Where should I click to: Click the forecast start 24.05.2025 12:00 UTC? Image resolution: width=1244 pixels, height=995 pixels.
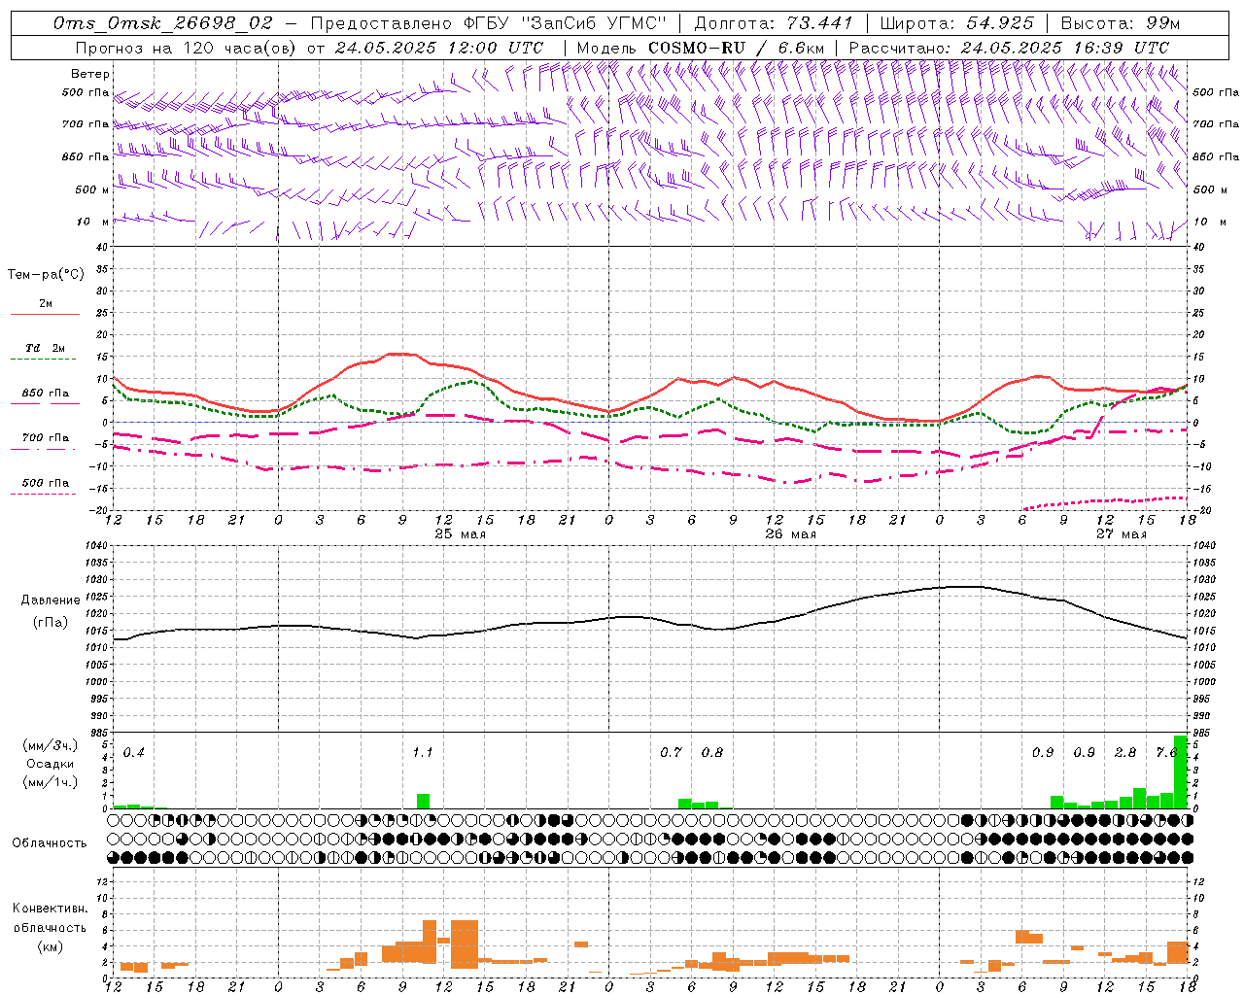(x=438, y=47)
